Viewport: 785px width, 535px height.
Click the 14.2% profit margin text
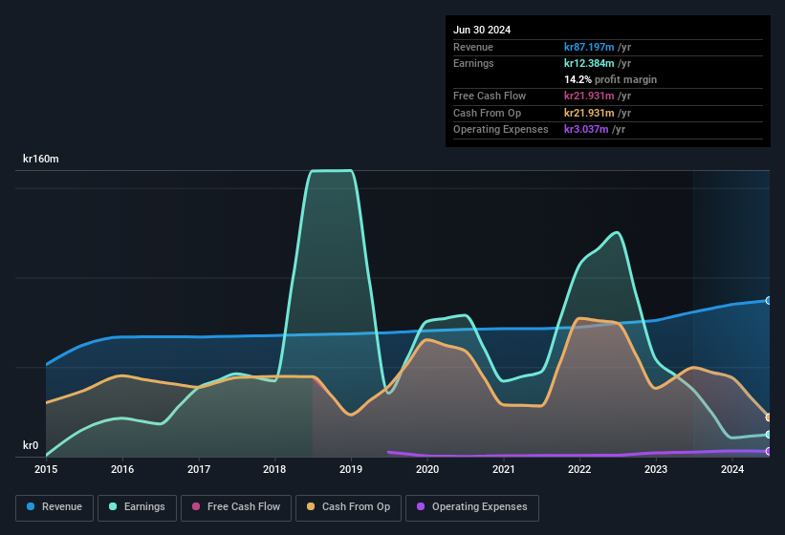tap(610, 79)
